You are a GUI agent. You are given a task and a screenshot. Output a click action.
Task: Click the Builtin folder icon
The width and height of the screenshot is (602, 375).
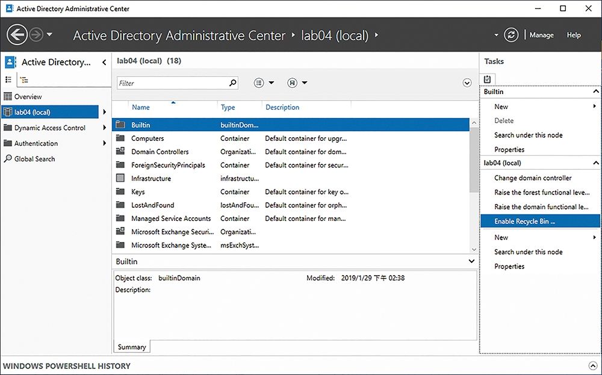coord(120,125)
